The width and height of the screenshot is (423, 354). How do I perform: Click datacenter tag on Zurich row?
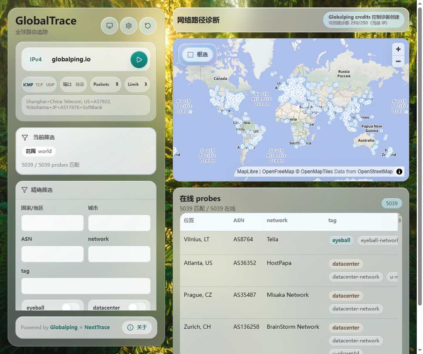[345, 327]
